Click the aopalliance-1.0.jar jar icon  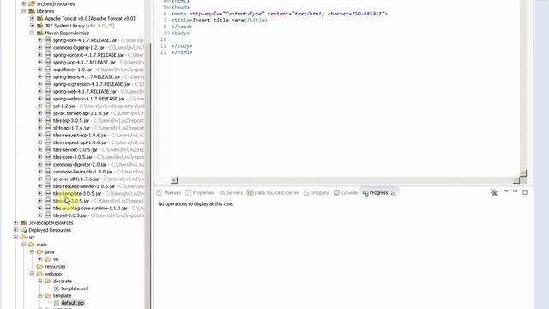click(x=48, y=70)
